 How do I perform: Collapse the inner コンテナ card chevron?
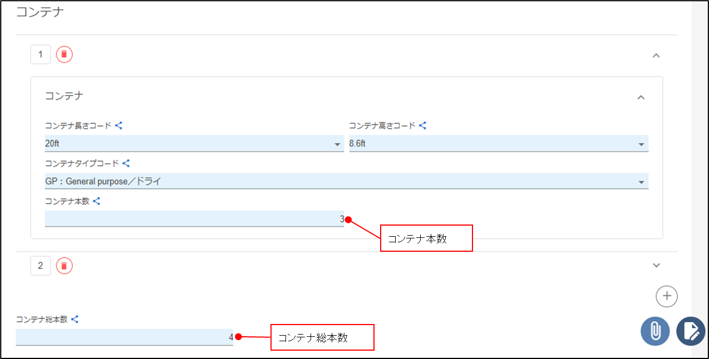[641, 97]
